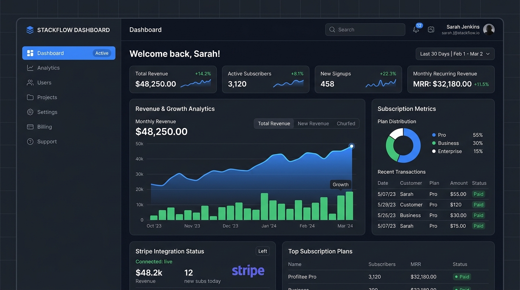Image resolution: width=520 pixels, height=290 pixels.
Task: Click the Enterprise 15% value
Action: coord(478,151)
